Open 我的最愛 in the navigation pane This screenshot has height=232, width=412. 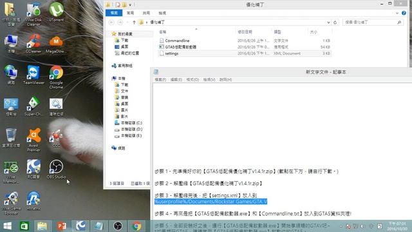click(125, 34)
